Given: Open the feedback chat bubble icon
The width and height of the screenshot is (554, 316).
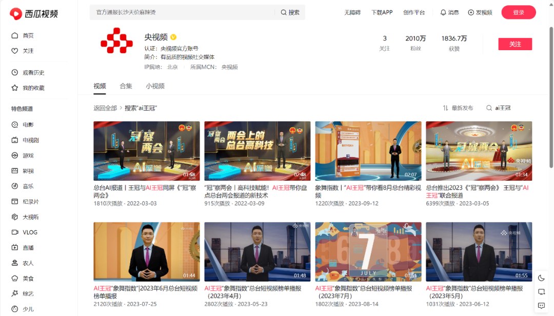Looking at the screenshot, I should [x=541, y=306].
